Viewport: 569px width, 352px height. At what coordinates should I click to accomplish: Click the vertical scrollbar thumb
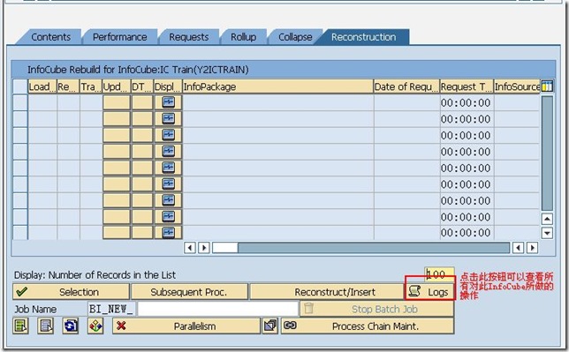tap(547, 153)
